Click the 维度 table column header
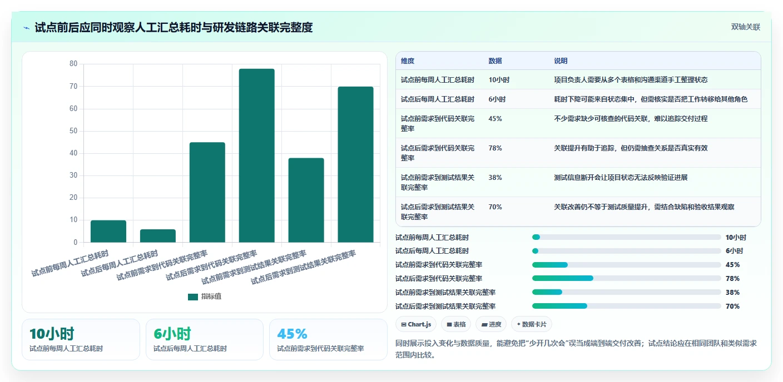783x382 pixels. pos(408,61)
